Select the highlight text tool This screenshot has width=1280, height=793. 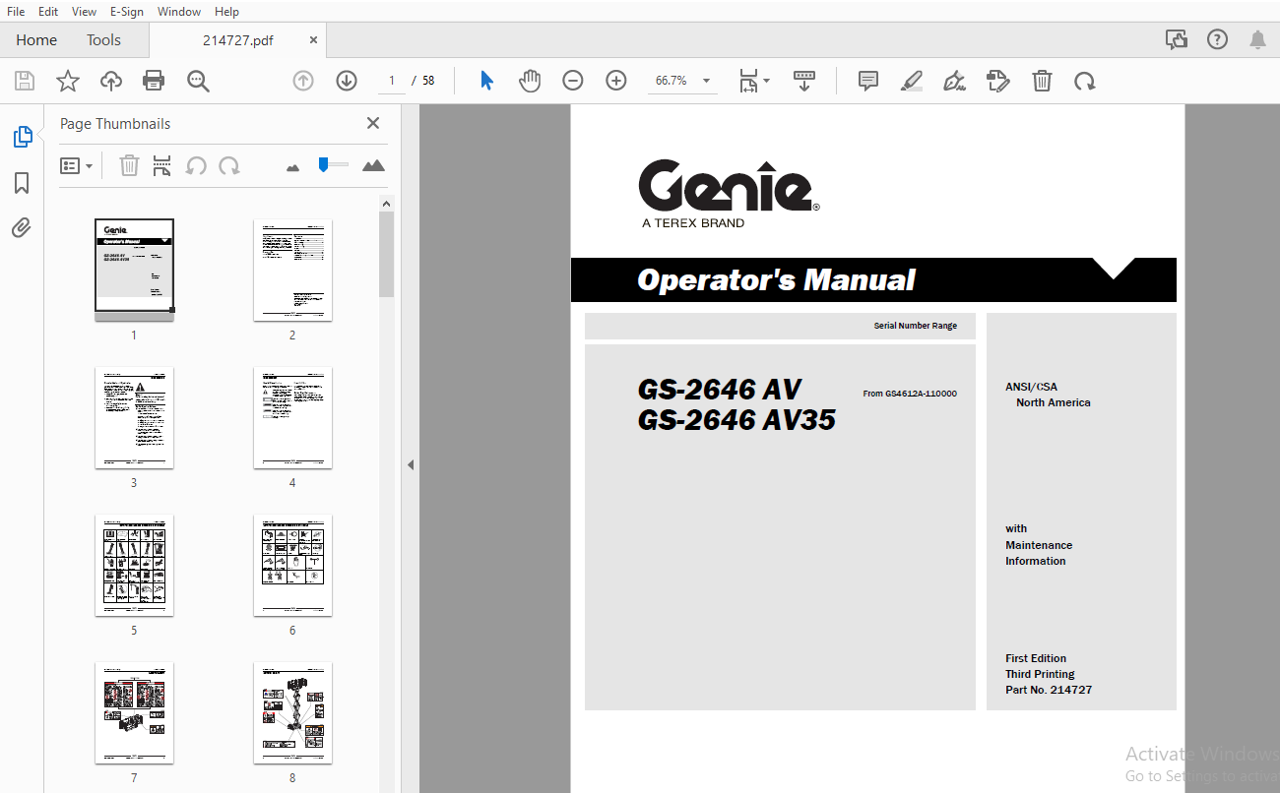point(912,81)
